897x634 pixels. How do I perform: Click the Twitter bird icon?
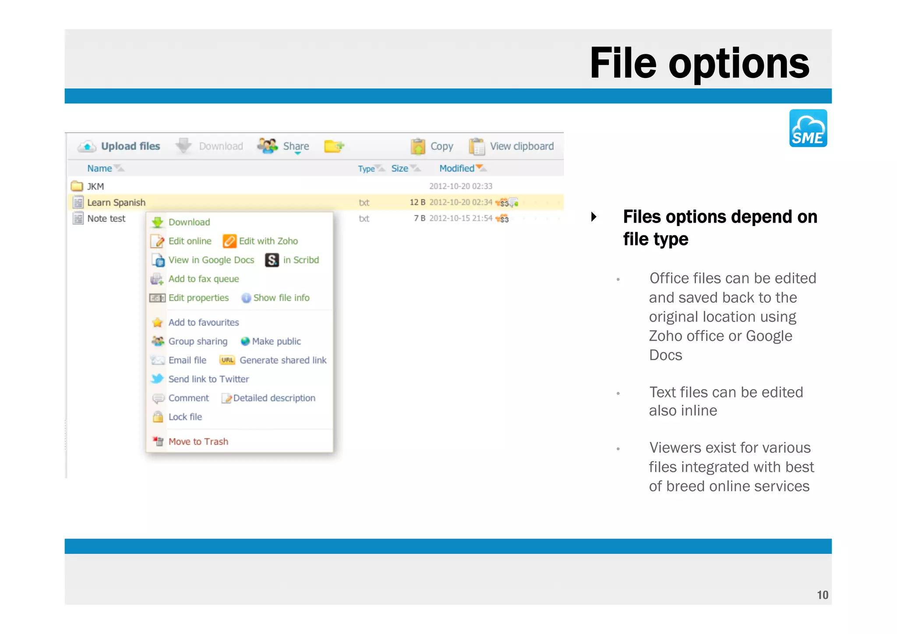[157, 379]
